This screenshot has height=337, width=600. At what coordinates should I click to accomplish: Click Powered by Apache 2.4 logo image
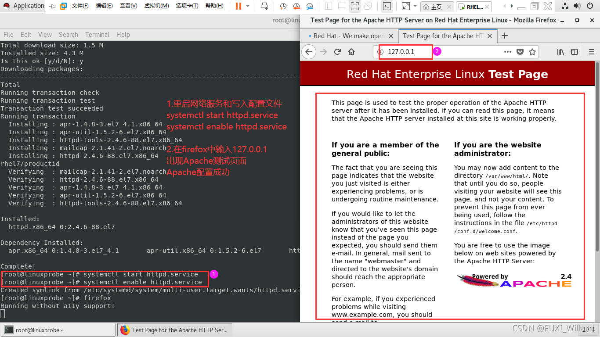point(514,280)
